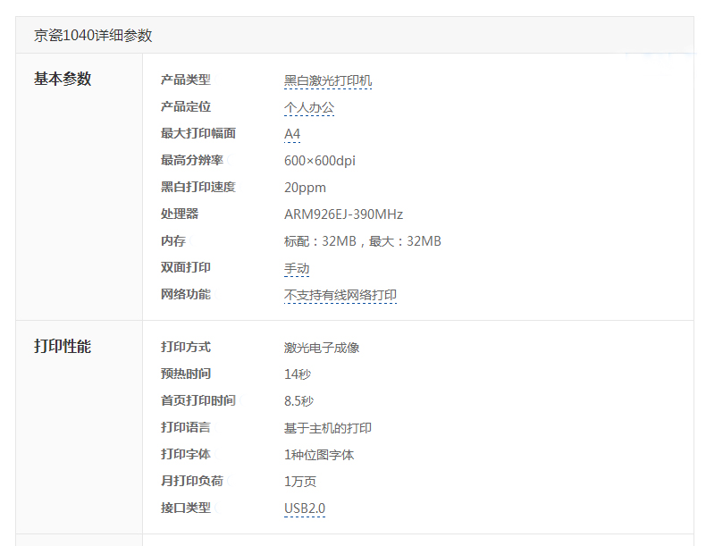
Task: Open the 手动 duplex printing link
Action: [297, 268]
